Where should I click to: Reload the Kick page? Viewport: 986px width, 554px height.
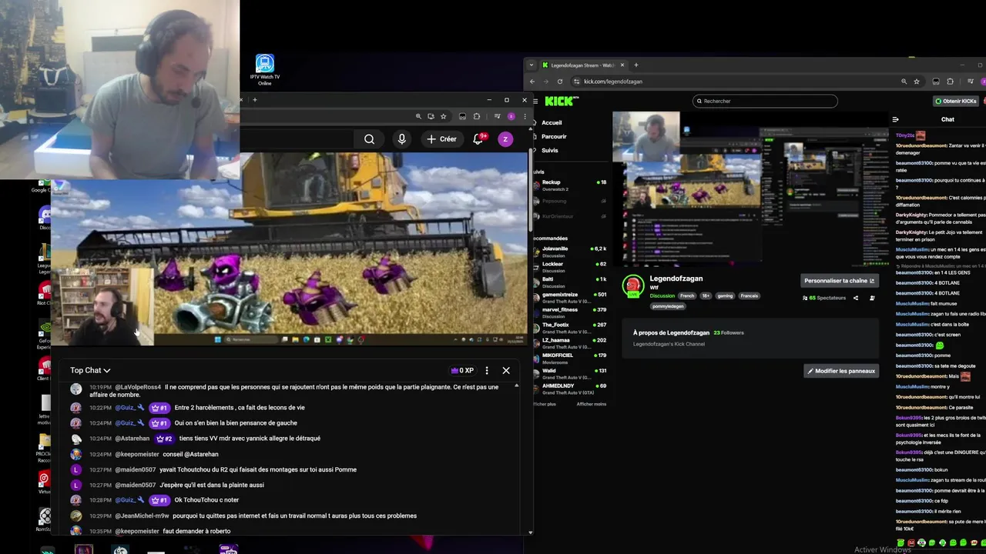coord(559,82)
